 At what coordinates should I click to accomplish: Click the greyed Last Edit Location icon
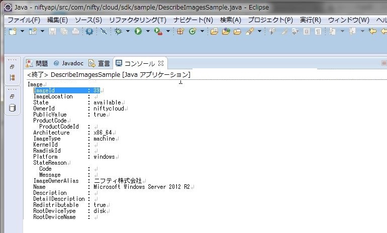[272, 31]
